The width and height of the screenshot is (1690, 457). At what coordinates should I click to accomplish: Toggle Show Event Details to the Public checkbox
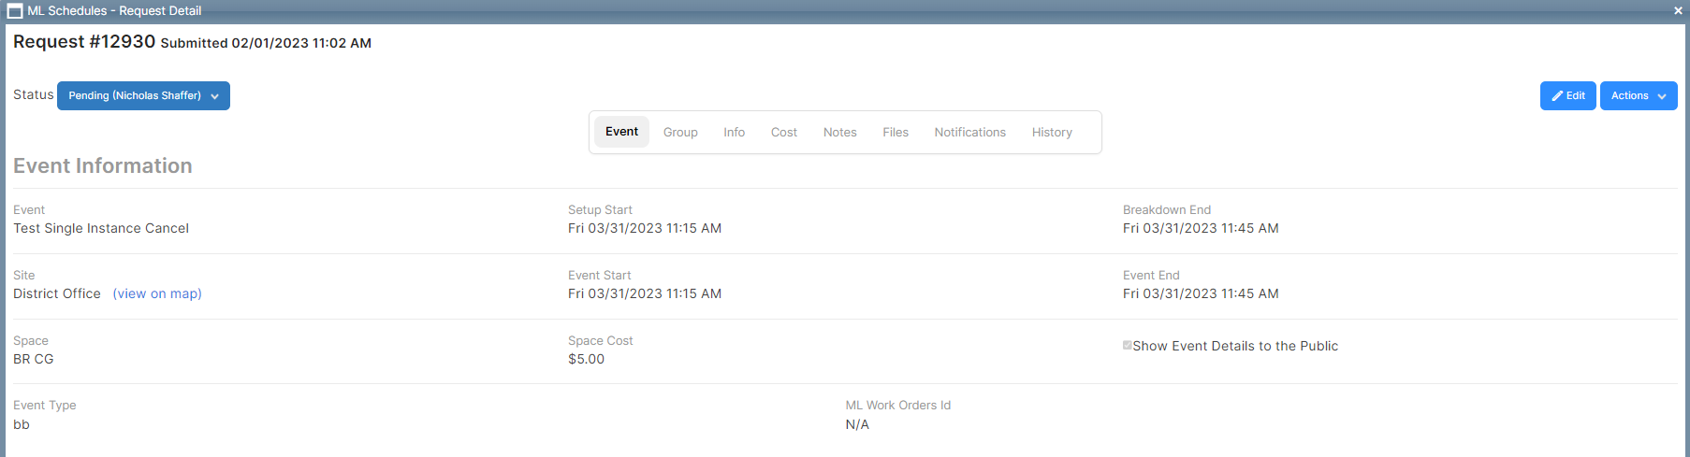1128,345
